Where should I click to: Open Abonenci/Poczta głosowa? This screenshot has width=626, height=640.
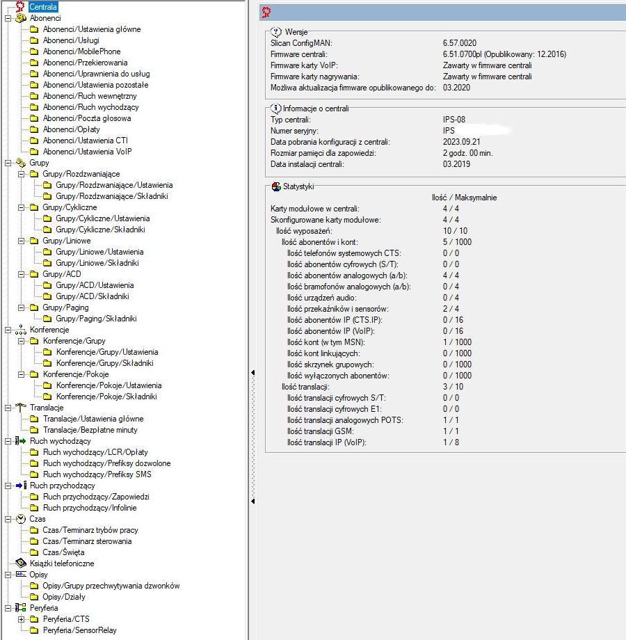[87, 118]
